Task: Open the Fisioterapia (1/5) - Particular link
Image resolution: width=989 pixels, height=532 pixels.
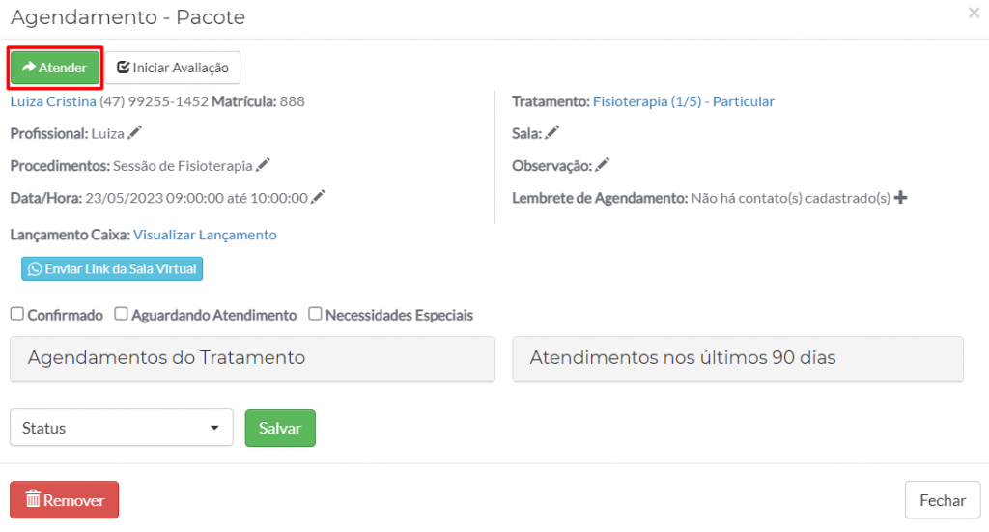Action: tap(684, 101)
